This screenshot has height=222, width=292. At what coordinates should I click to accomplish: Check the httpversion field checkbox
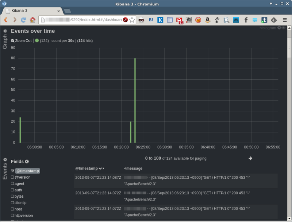tap(12, 215)
